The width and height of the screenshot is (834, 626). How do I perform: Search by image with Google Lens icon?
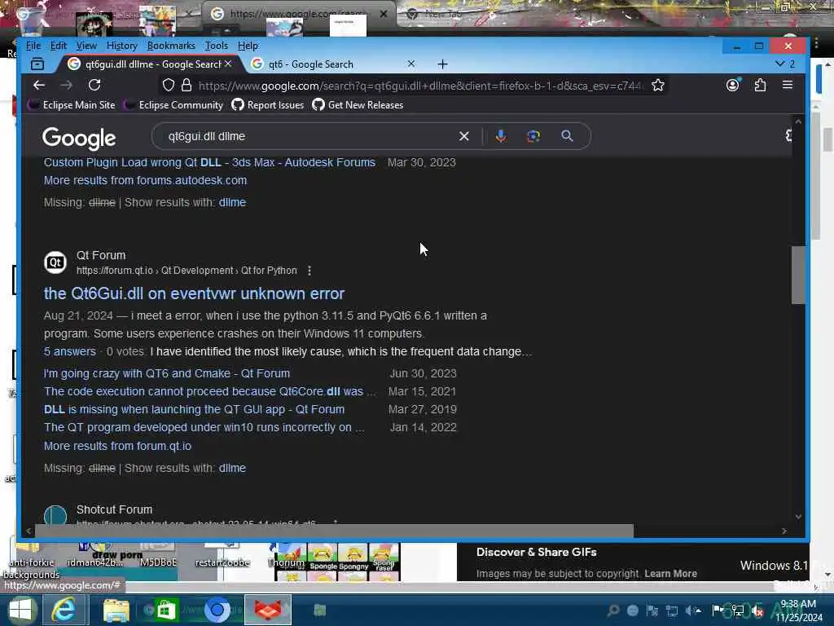tap(533, 136)
